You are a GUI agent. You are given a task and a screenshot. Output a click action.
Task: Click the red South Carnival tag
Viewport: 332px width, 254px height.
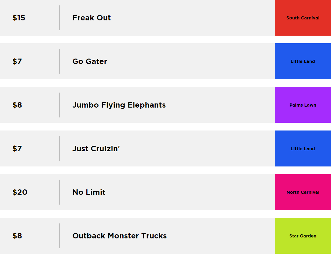[x=303, y=18]
